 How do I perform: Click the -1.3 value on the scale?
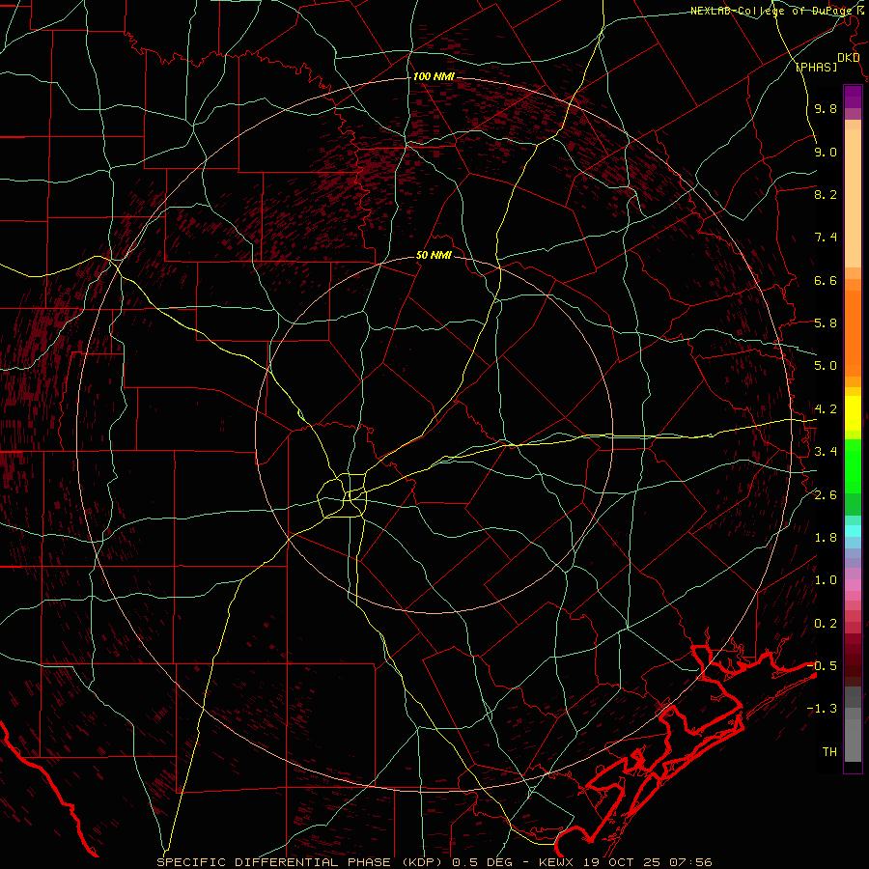pos(822,709)
